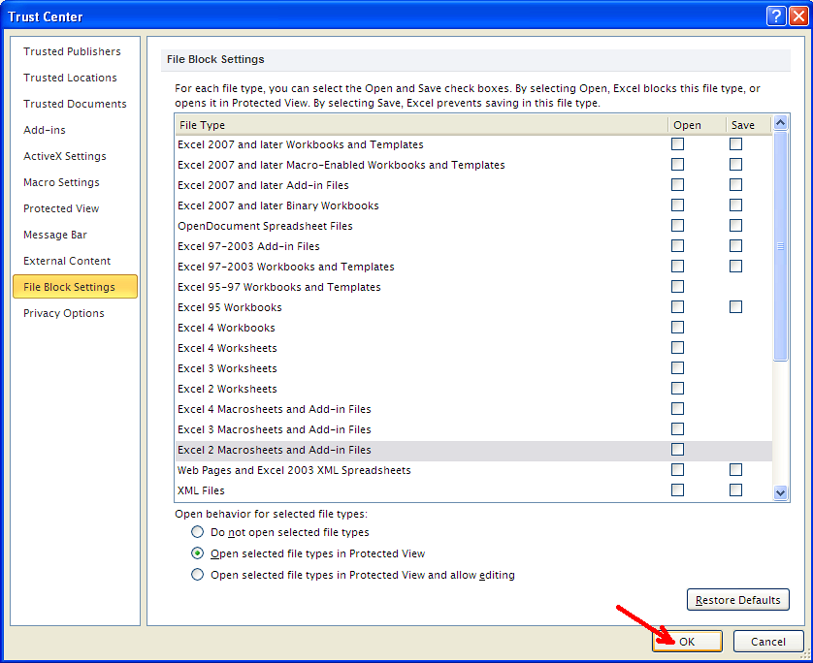
Task: Check Save for Excel 2007 Binary Workbooks
Action: (735, 205)
